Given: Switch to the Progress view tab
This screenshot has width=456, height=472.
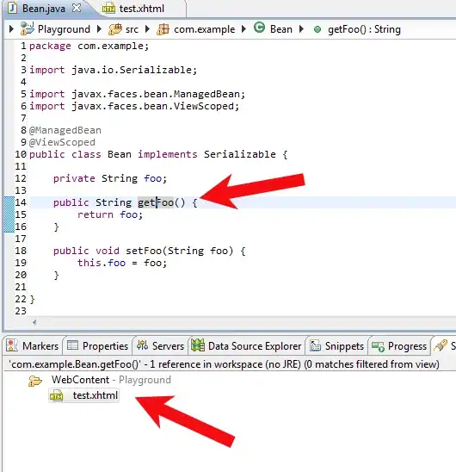Looking at the screenshot, I should [x=399, y=346].
